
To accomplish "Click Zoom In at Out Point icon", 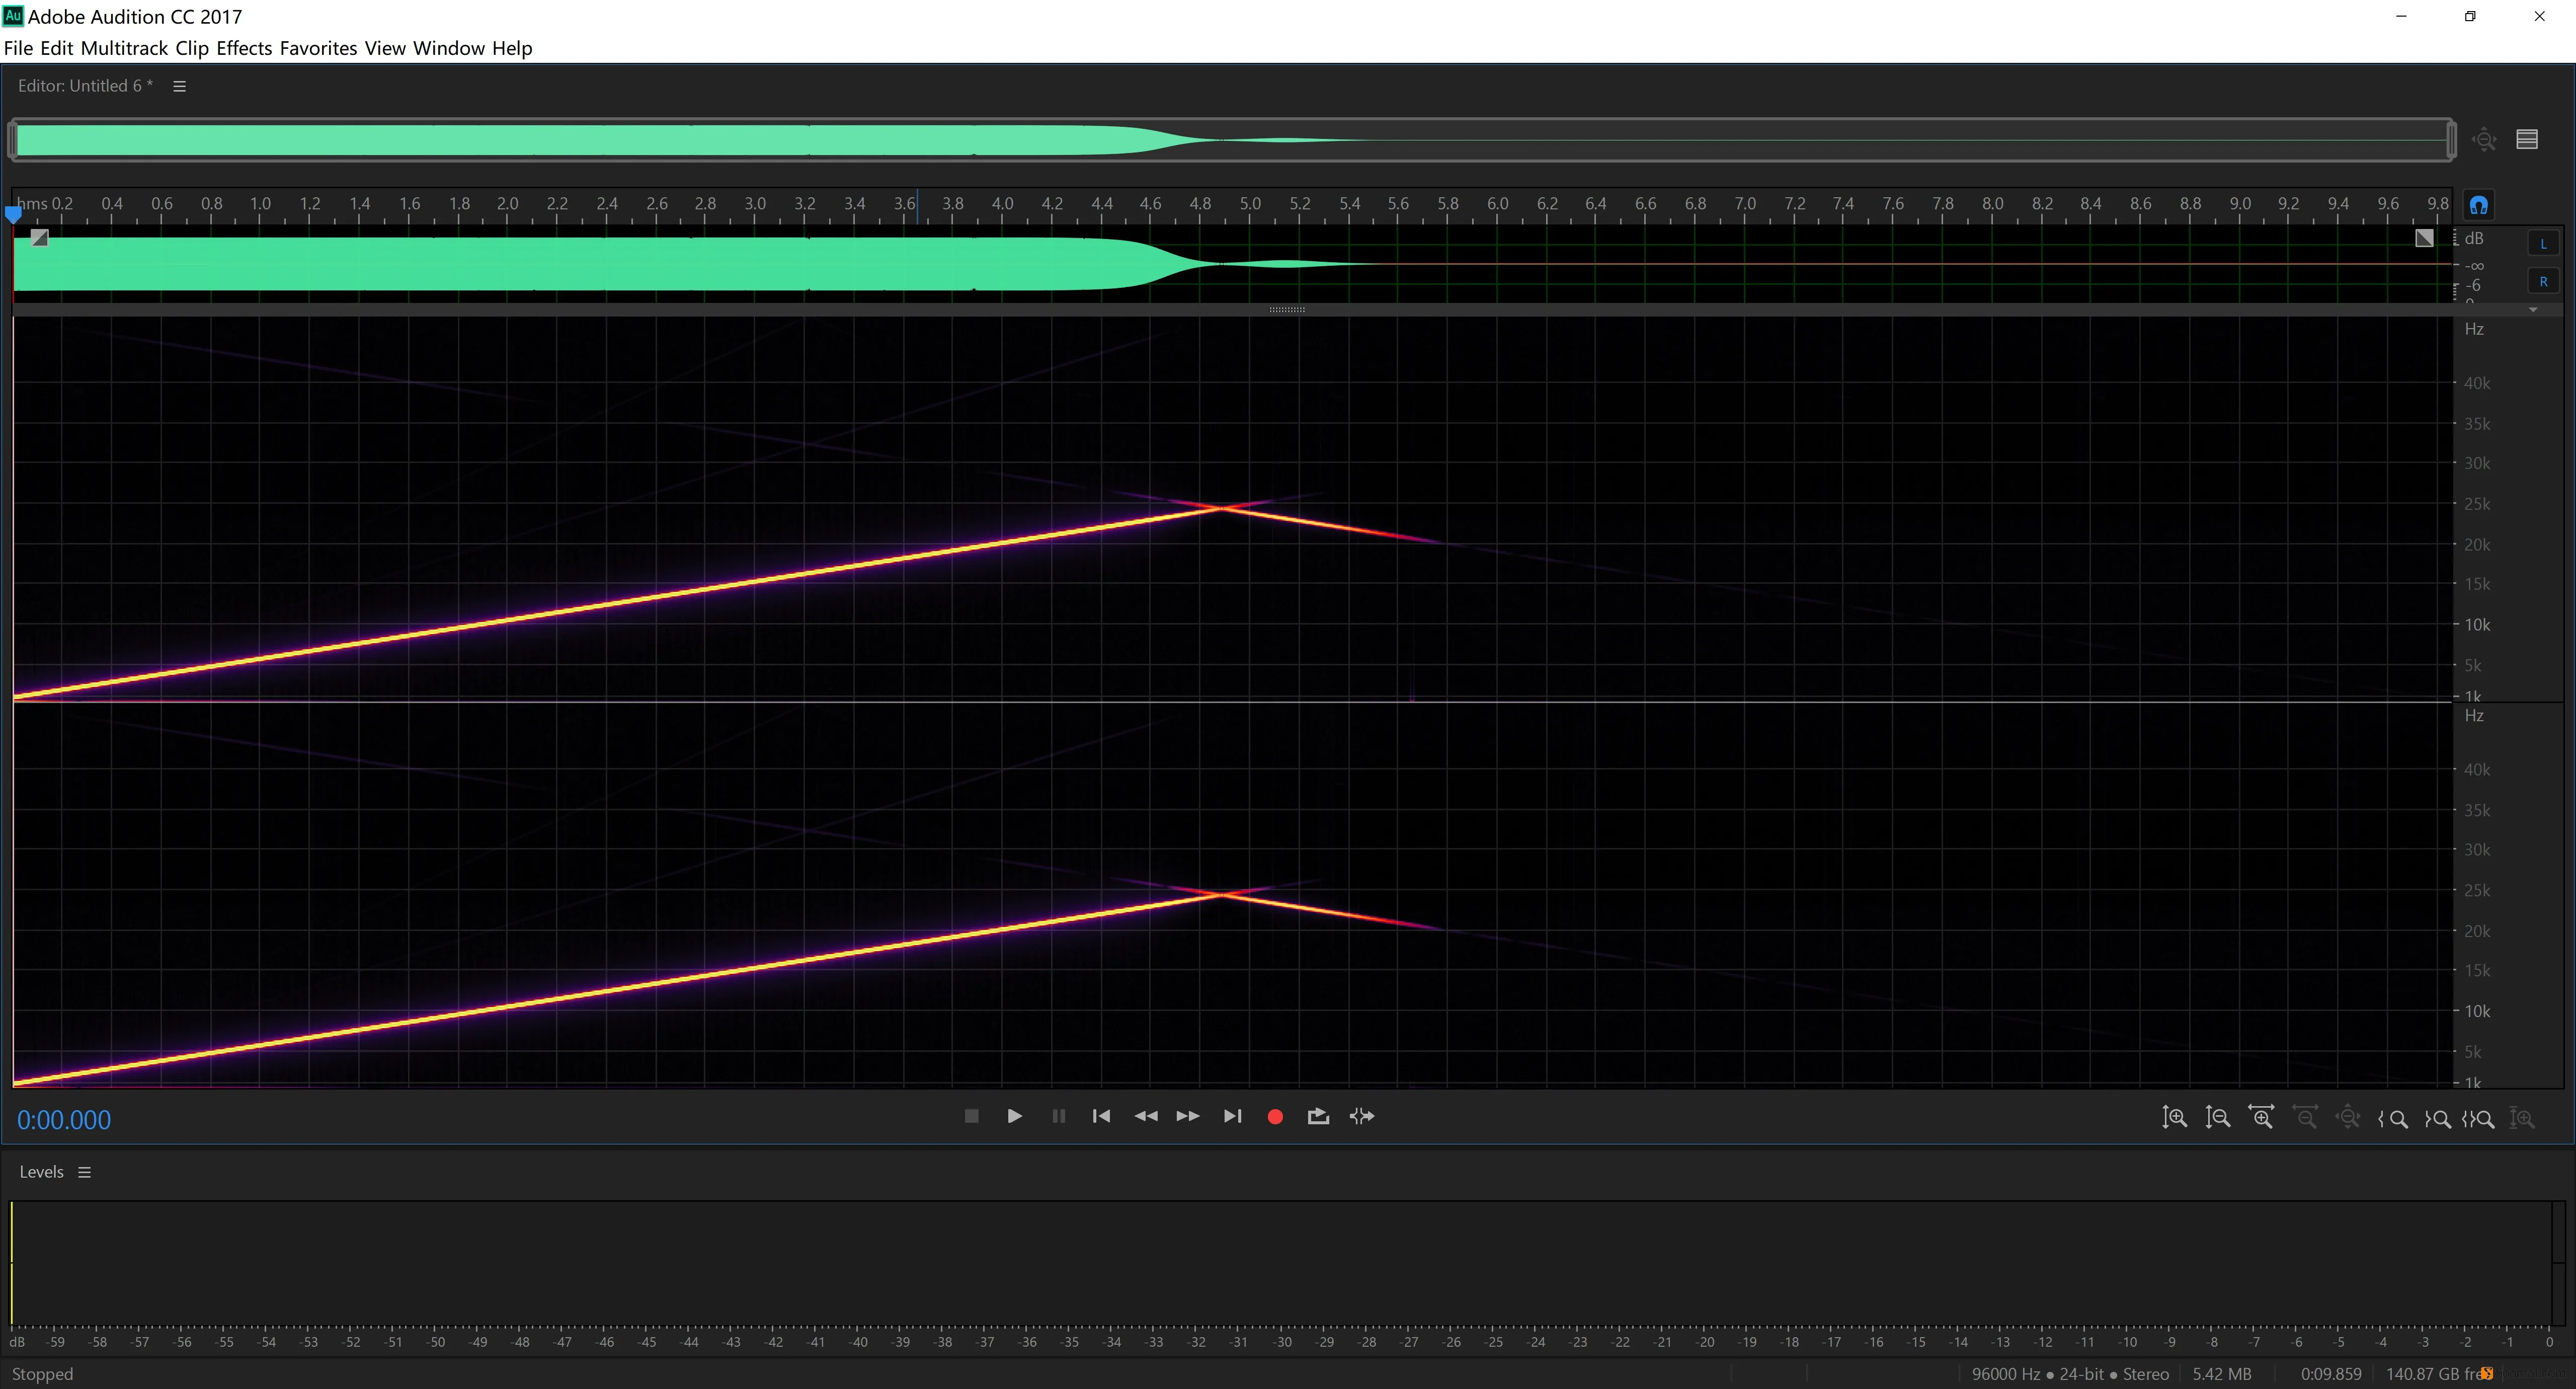I will coord(2437,1119).
